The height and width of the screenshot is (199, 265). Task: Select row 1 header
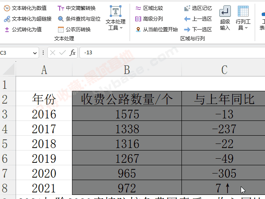(x=8, y=84)
